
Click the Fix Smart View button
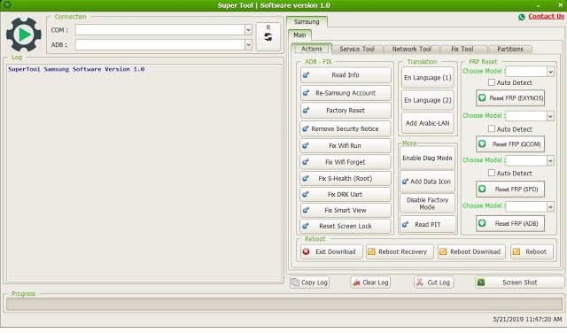point(346,210)
